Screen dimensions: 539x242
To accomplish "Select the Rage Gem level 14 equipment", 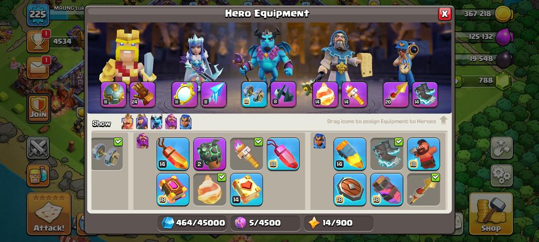I will tap(173, 154).
